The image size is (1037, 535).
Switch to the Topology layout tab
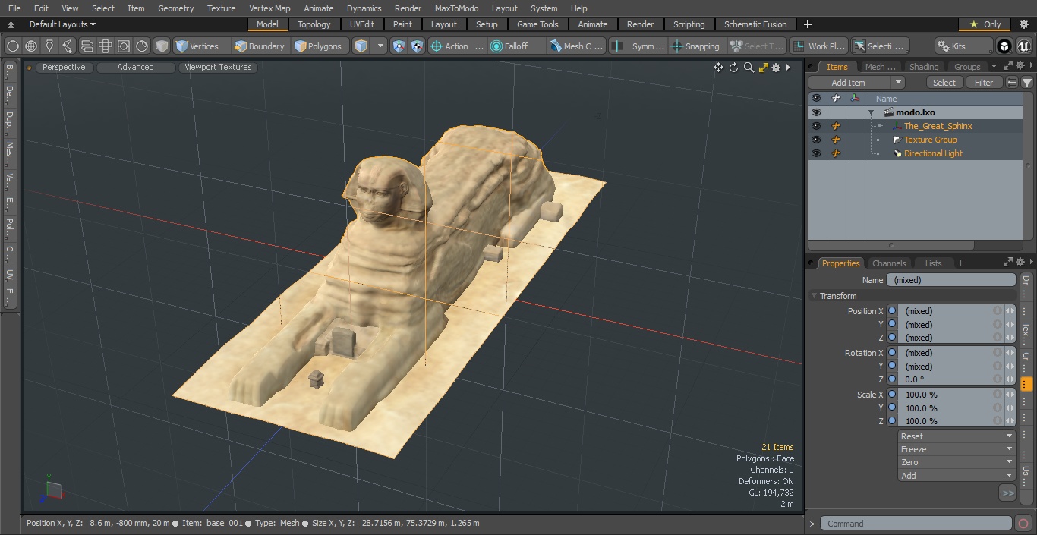coord(314,24)
